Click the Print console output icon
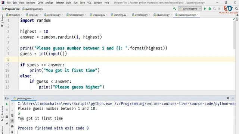The height and width of the screenshot is (134, 239). coord(12,127)
